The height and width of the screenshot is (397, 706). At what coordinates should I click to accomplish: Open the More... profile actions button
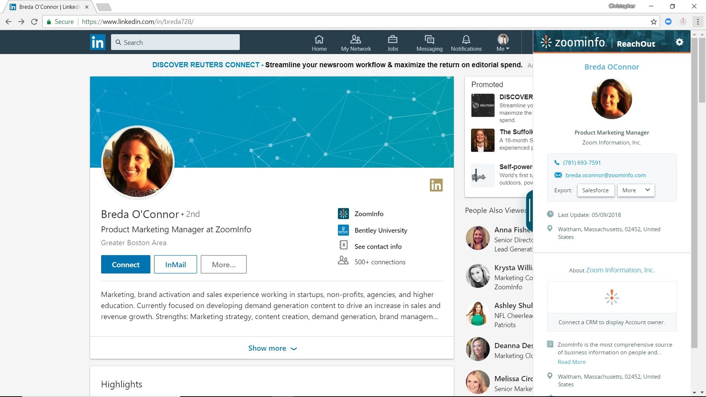(x=224, y=264)
